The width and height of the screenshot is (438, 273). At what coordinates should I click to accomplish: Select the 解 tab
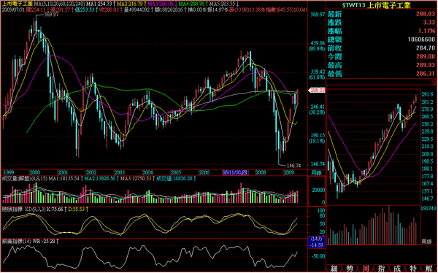point(429,269)
